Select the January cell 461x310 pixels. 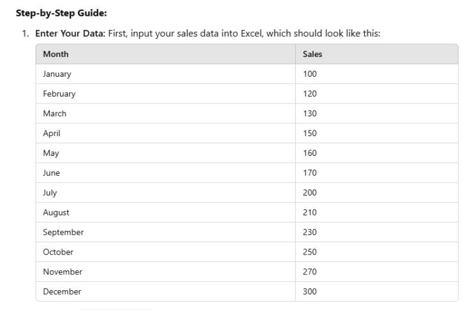click(57, 74)
